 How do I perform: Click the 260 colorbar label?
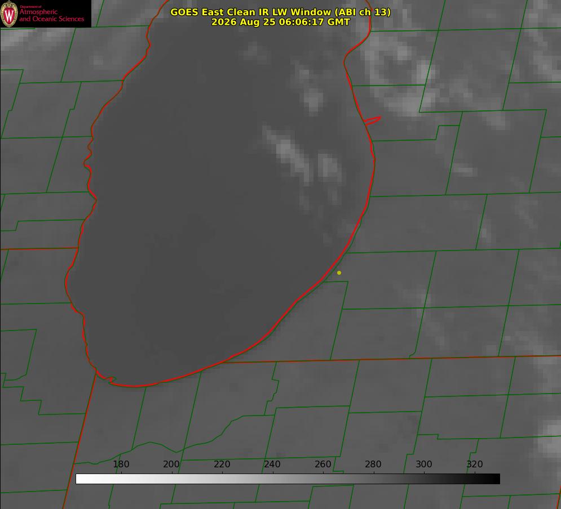(323, 464)
